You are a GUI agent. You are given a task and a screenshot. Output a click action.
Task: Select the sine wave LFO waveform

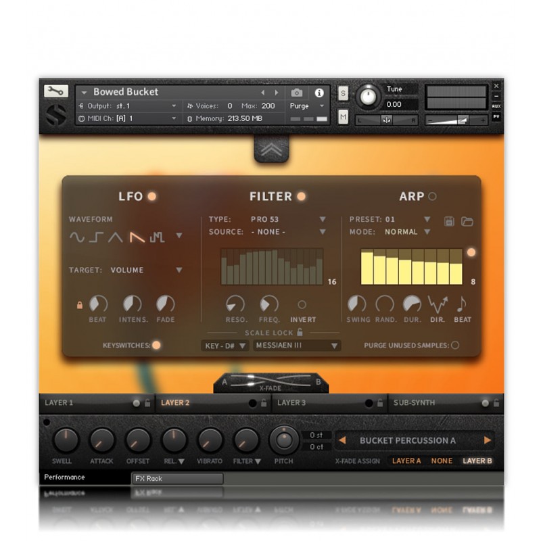77,237
